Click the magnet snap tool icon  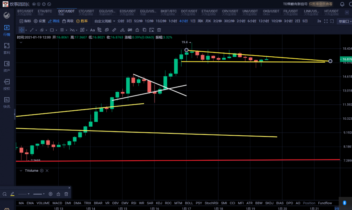pyautogui.click(x=130, y=30)
